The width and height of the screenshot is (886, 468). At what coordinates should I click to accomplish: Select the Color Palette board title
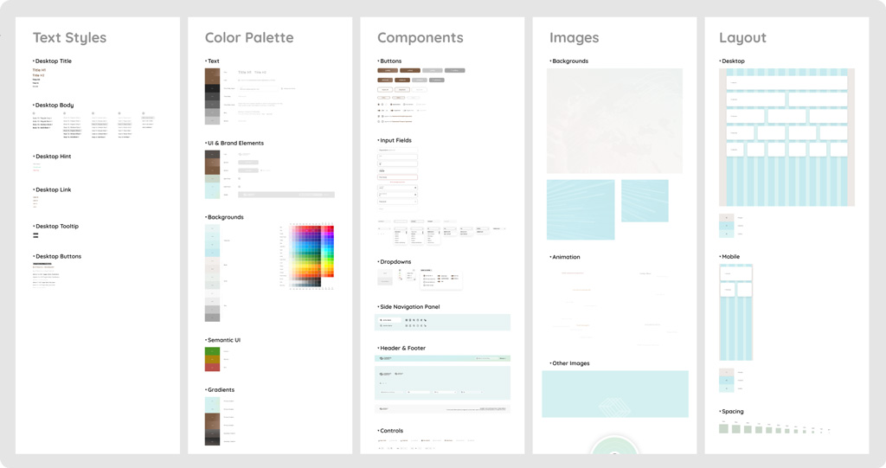249,38
